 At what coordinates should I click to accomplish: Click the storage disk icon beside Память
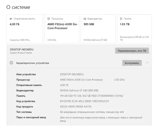(121, 19)
